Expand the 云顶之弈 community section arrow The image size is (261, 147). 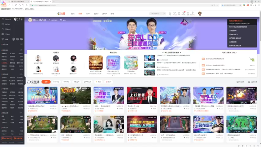point(236,53)
